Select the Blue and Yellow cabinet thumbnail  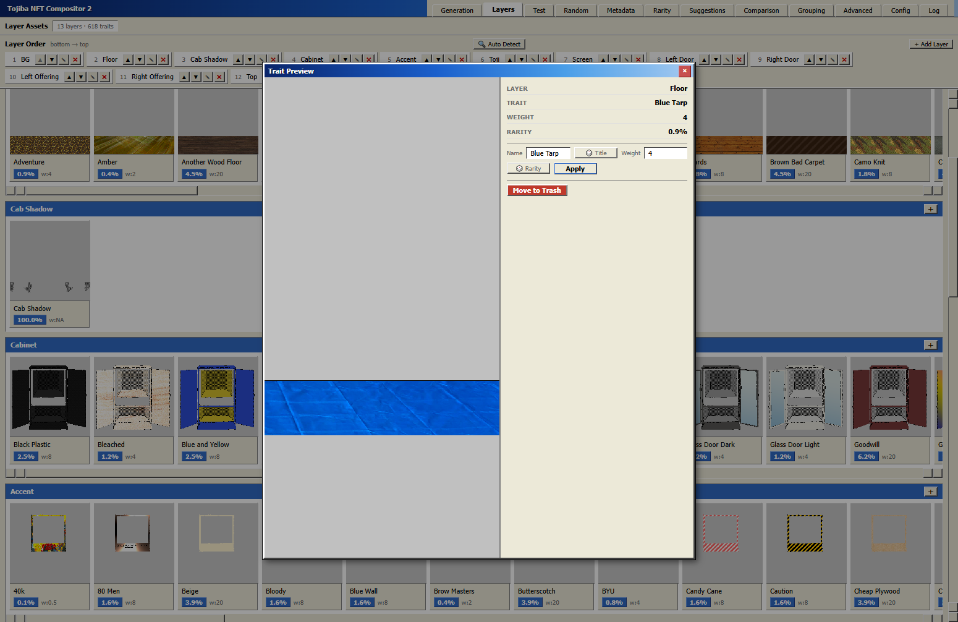pos(217,398)
